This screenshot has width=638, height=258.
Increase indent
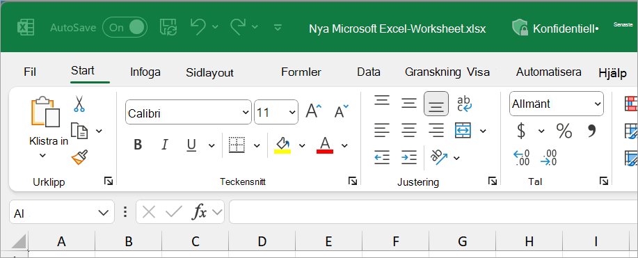click(x=409, y=157)
